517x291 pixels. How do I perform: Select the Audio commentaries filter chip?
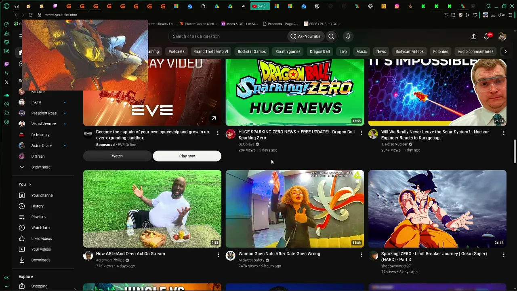[x=475, y=51]
